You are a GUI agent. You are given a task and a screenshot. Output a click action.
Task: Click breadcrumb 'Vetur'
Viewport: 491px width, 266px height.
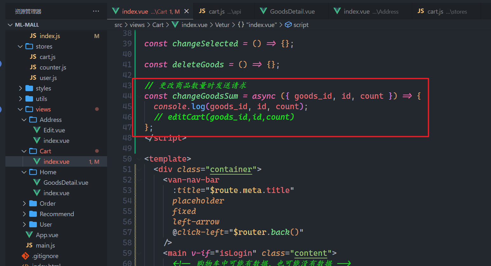pyautogui.click(x=222, y=25)
